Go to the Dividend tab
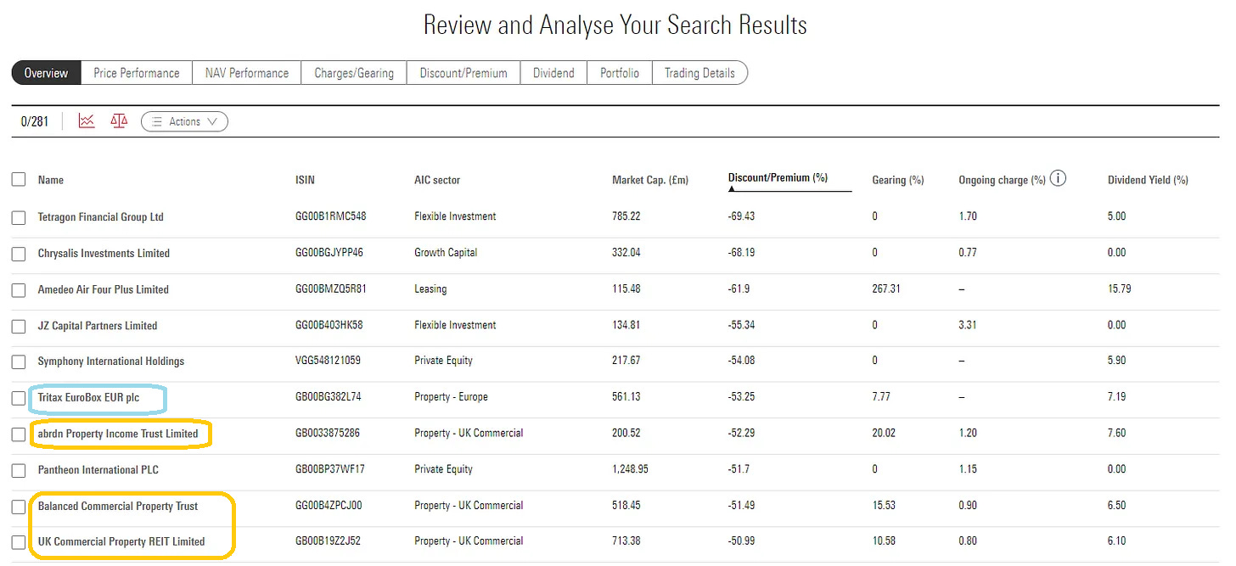The height and width of the screenshot is (566, 1236). click(x=553, y=73)
